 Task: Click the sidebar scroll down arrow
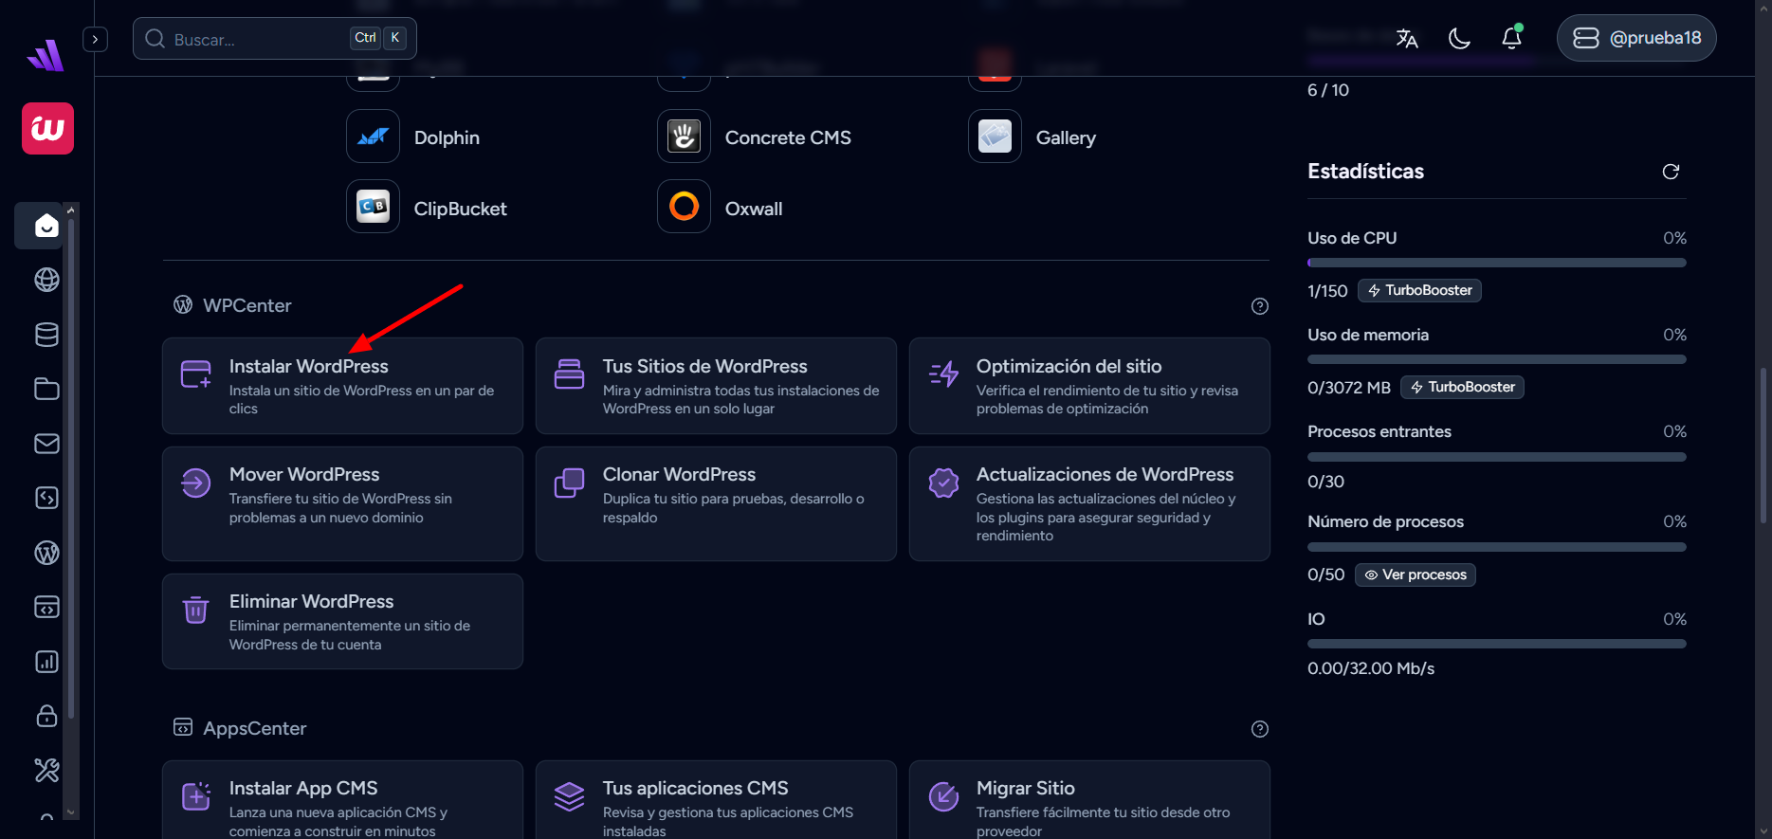70,812
